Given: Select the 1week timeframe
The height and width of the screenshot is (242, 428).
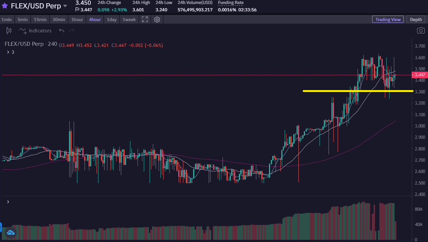Looking at the screenshot, I should coord(129,19).
